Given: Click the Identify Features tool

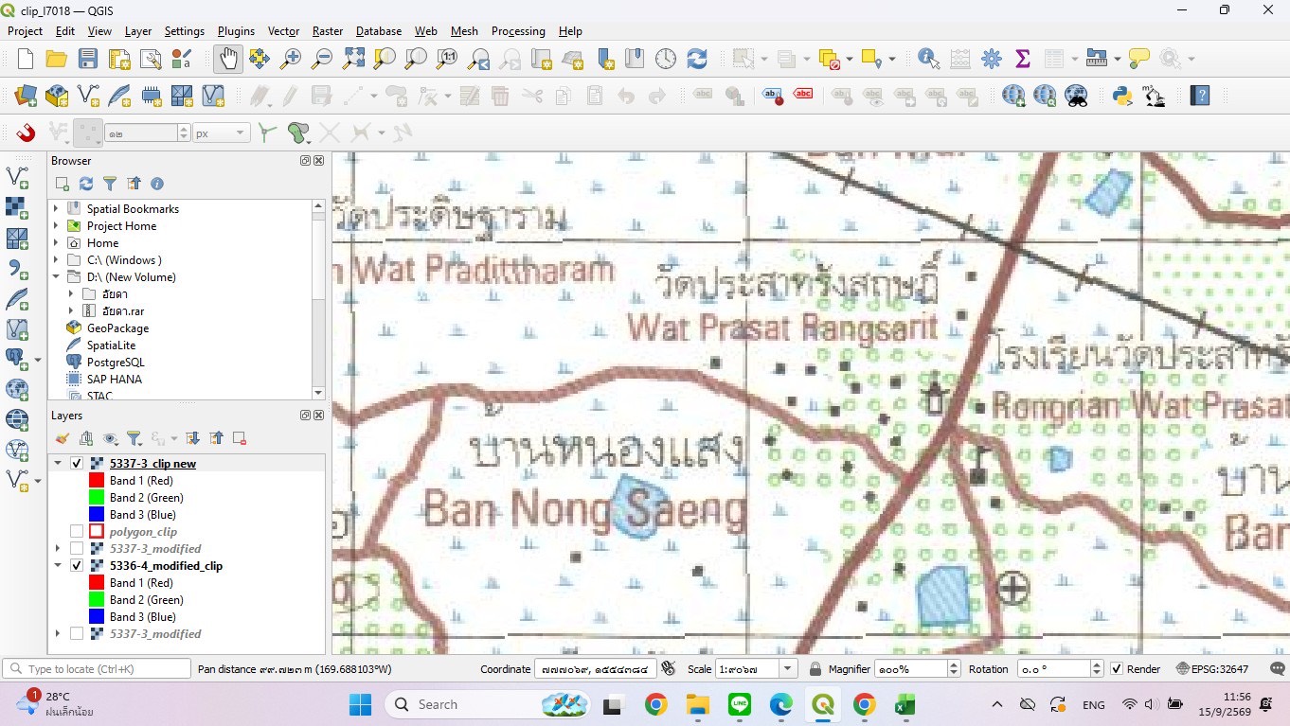Looking at the screenshot, I should [x=928, y=59].
